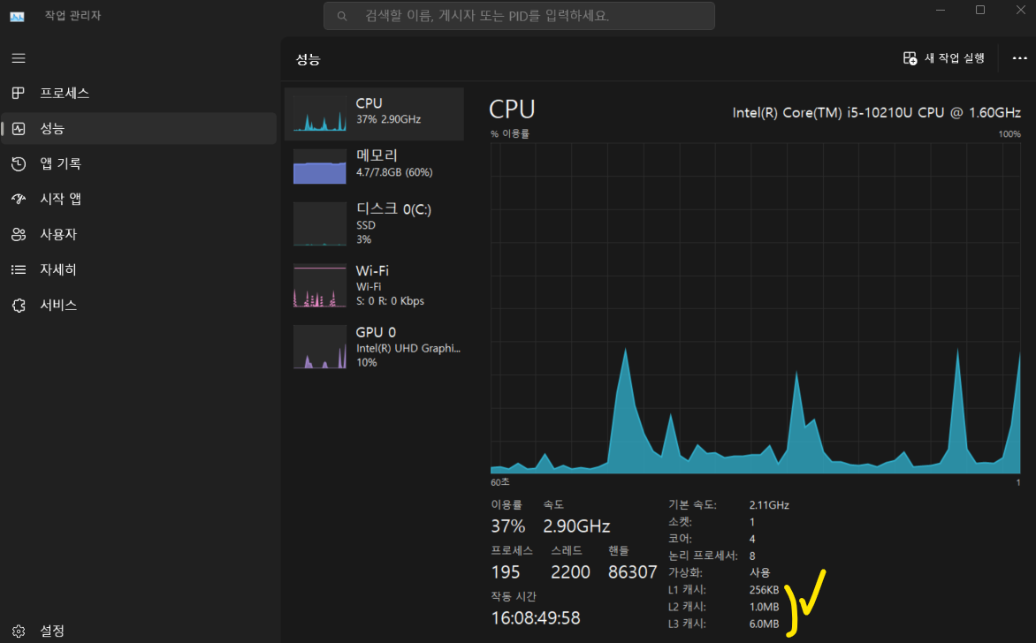
Task: Toggle the hamburger navigation menu
Action: (x=19, y=58)
